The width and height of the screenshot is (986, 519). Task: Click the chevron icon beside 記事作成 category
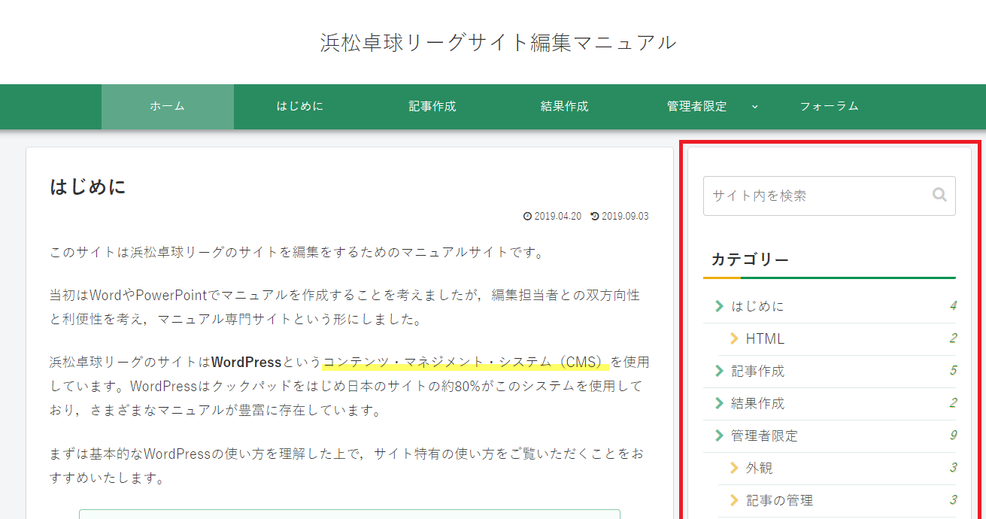719,371
